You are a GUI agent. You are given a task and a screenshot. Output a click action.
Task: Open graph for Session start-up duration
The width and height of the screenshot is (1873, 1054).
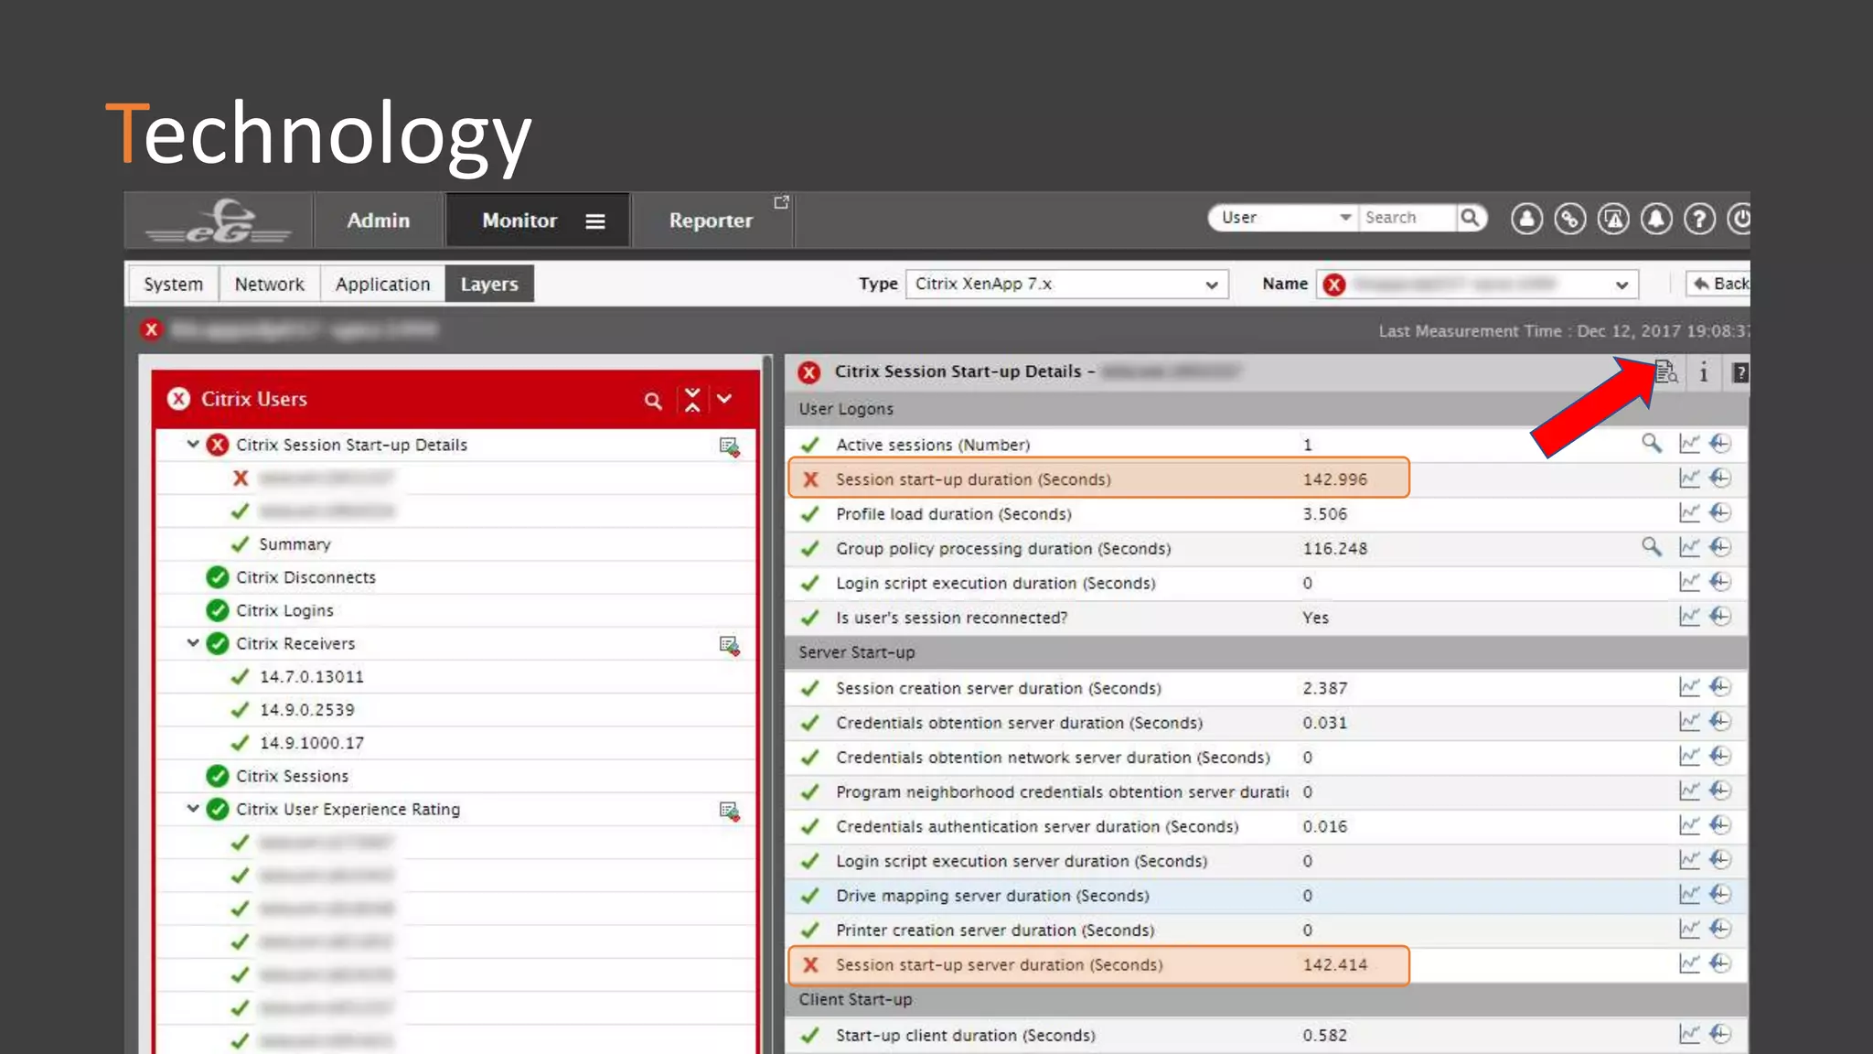pyautogui.click(x=1688, y=479)
